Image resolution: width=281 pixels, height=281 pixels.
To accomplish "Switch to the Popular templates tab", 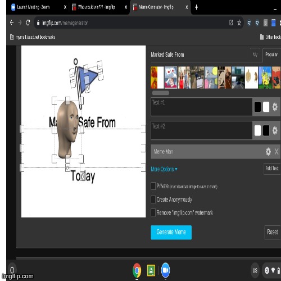I will [x=271, y=55].
